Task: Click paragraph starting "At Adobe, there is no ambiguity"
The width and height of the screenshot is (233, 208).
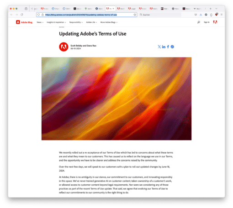Action: coord(116,185)
